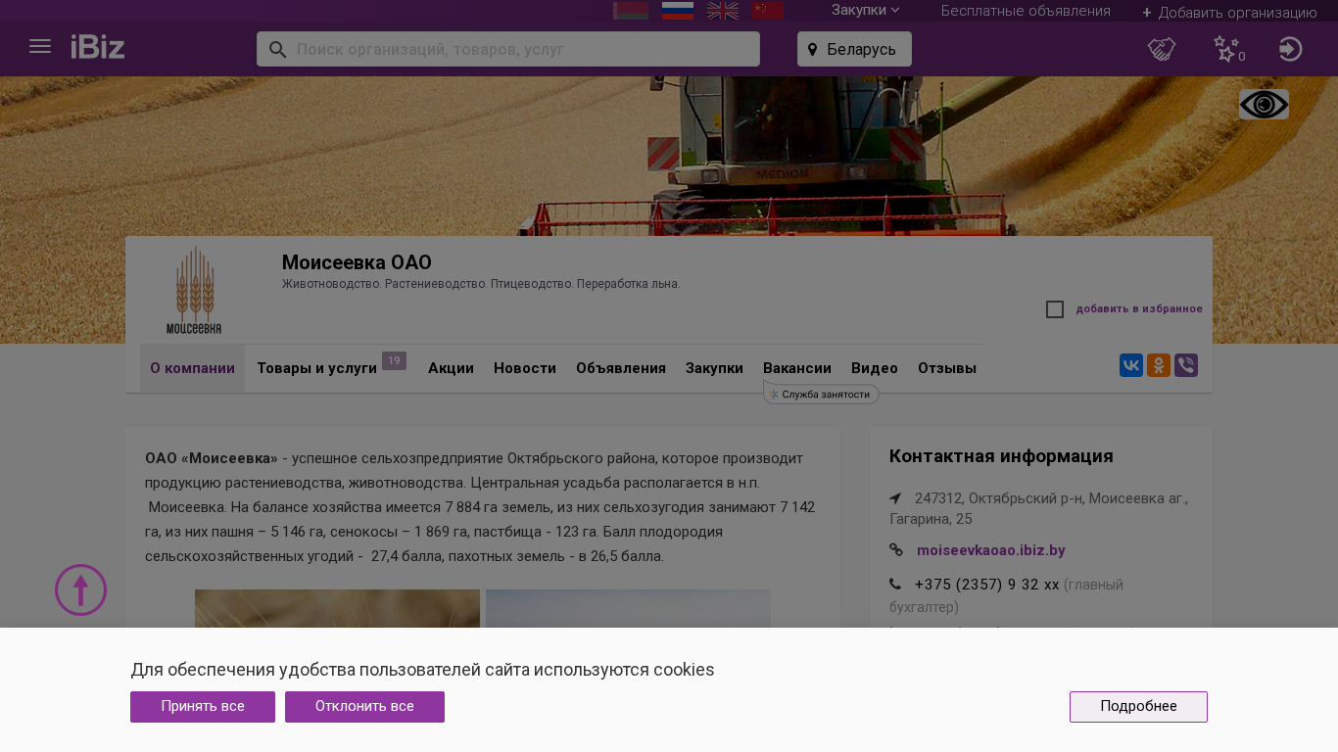This screenshot has height=752, width=1338.
Task: Click the right photo thumbnail
Action: point(628,608)
